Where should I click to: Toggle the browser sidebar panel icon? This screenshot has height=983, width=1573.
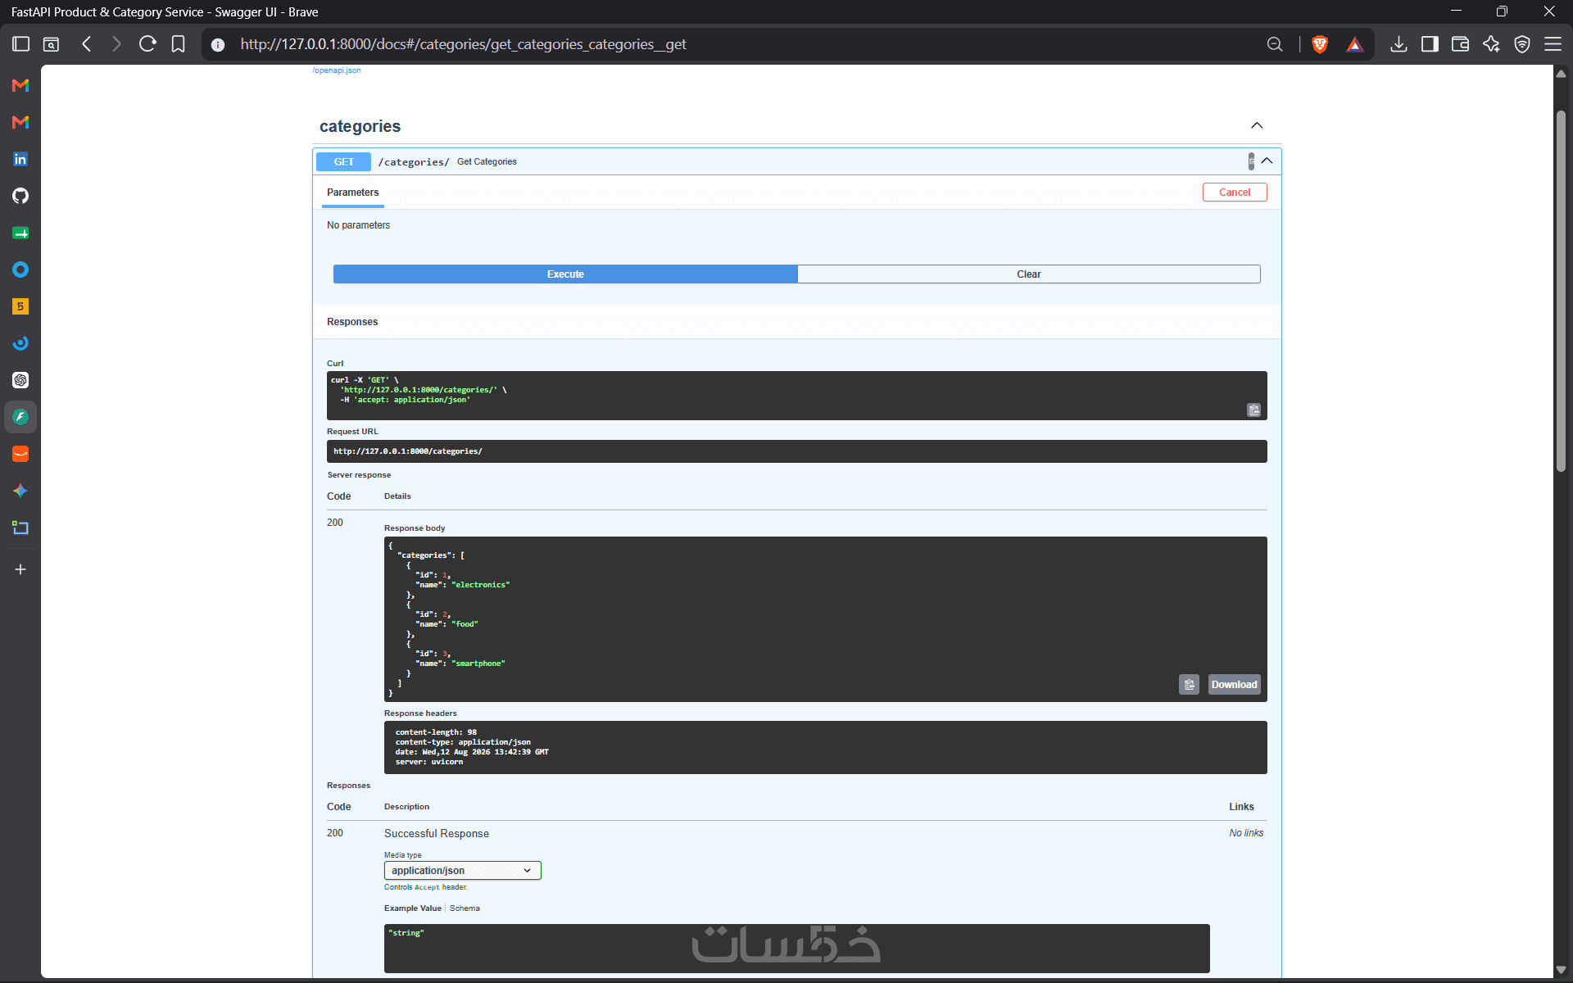coord(21,44)
